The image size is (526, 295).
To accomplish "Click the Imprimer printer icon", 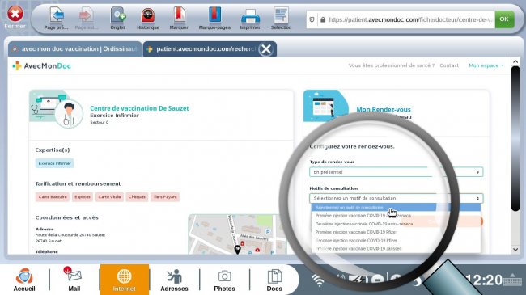I will (250, 15).
